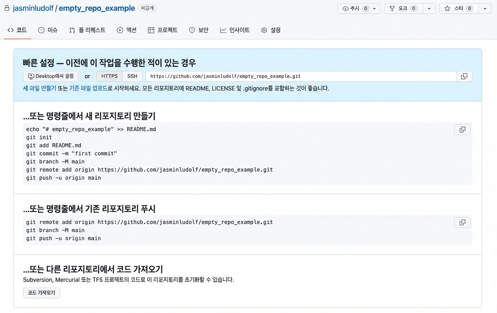Open the jasminludolf profile link
This screenshot has width=497, height=313.
pyautogui.click(x=33, y=8)
